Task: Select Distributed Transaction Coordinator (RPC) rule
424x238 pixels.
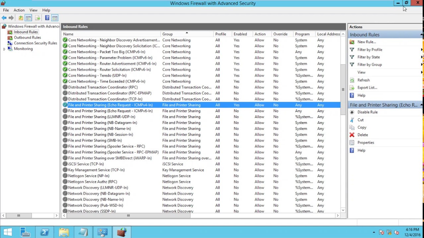Action: pyautogui.click(x=201, y=87)
